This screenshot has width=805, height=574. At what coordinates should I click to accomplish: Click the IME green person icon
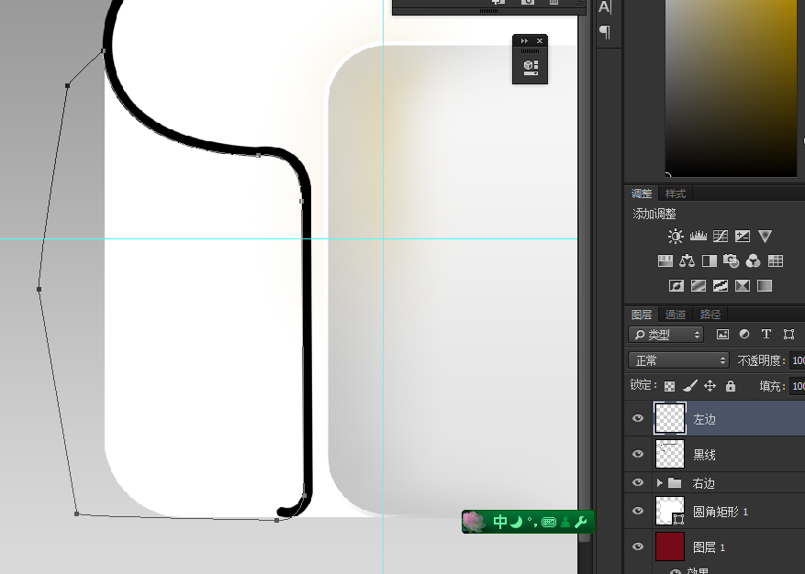click(565, 522)
